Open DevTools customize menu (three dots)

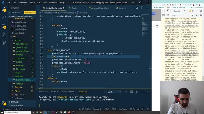tap(197, 11)
